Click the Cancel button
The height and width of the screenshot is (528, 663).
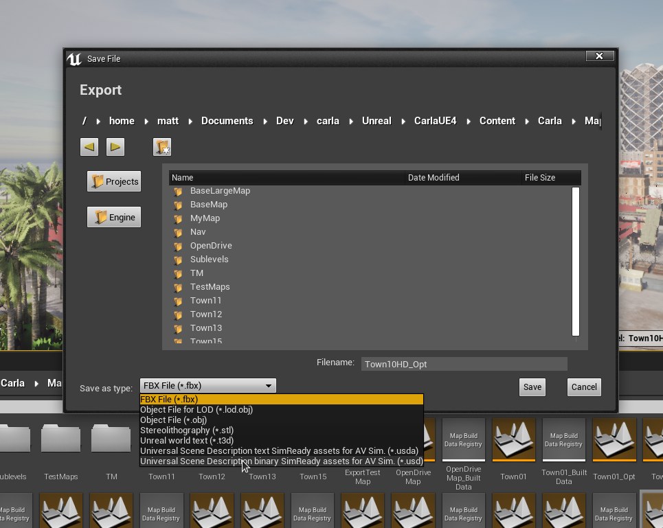coord(583,387)
